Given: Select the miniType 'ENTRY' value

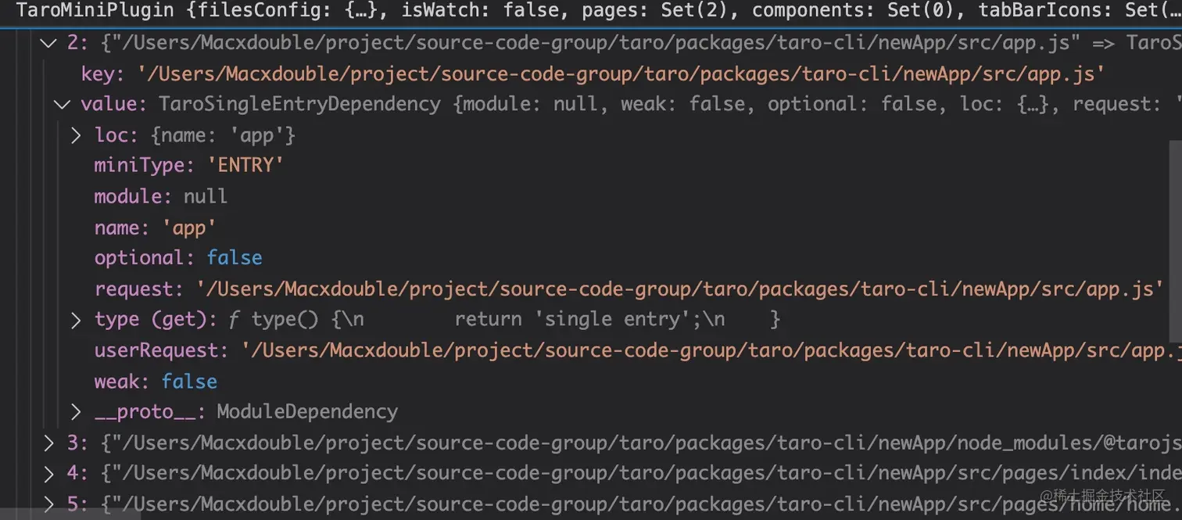Looking at the screenshot, I should tap(245, 166).
